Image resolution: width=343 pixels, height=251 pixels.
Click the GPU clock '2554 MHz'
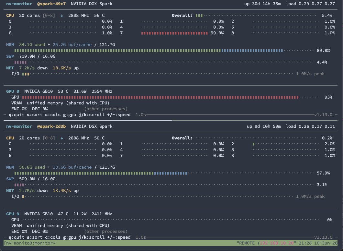click(x=102, y=91)
